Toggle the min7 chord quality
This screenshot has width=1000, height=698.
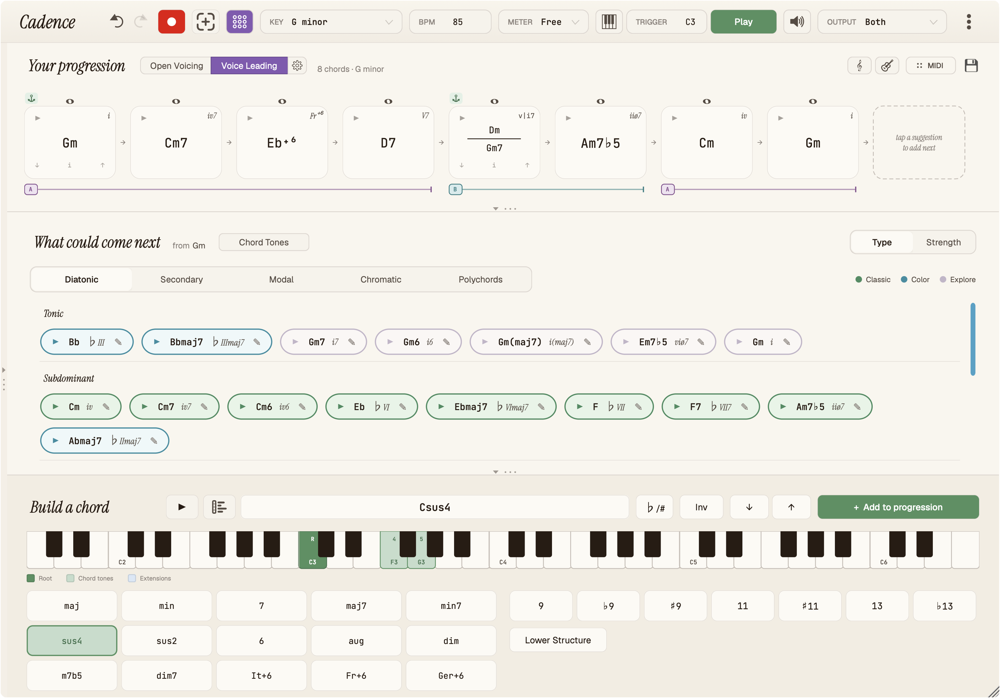451,606
